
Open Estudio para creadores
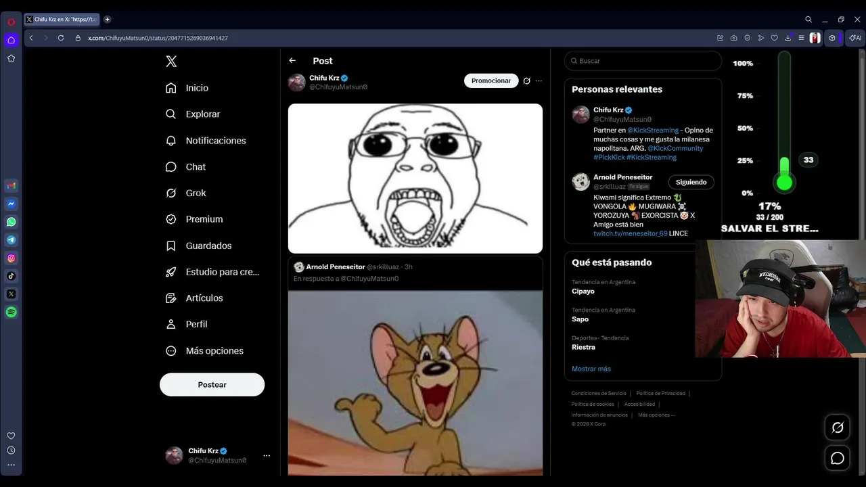(x=213, y=272)
